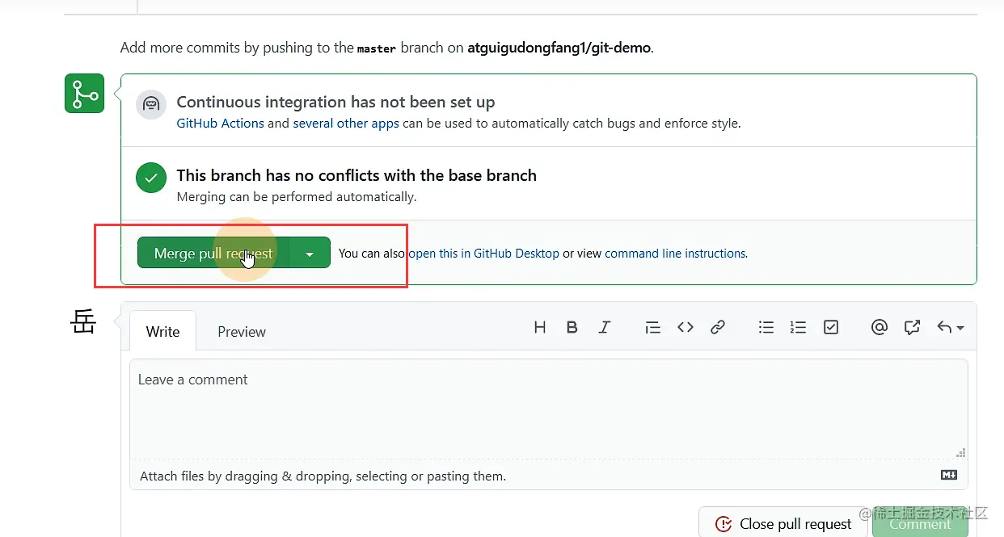Image resolution: width=1004 pixels, height=537 pixels.
Task: Reference an issue or pull request icon
Action: [x=913, y=327]
